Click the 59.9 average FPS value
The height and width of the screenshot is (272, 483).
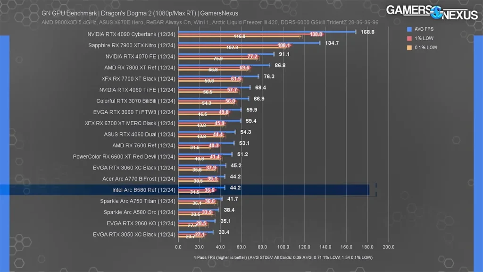252,110
